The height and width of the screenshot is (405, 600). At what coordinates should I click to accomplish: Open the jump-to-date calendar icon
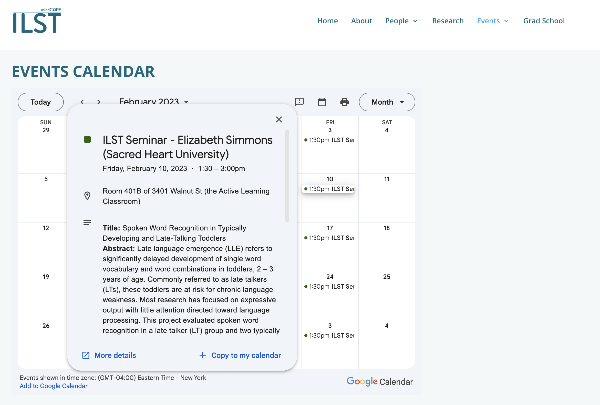[322, 102]
